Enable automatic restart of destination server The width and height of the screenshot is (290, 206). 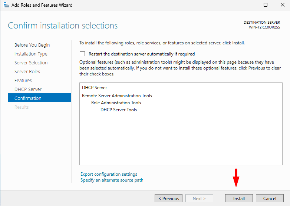coord(82,54)
